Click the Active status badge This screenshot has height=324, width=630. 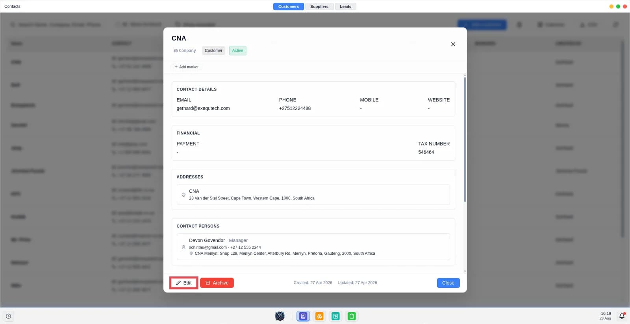pyautogui.click(x=237, y=51)
